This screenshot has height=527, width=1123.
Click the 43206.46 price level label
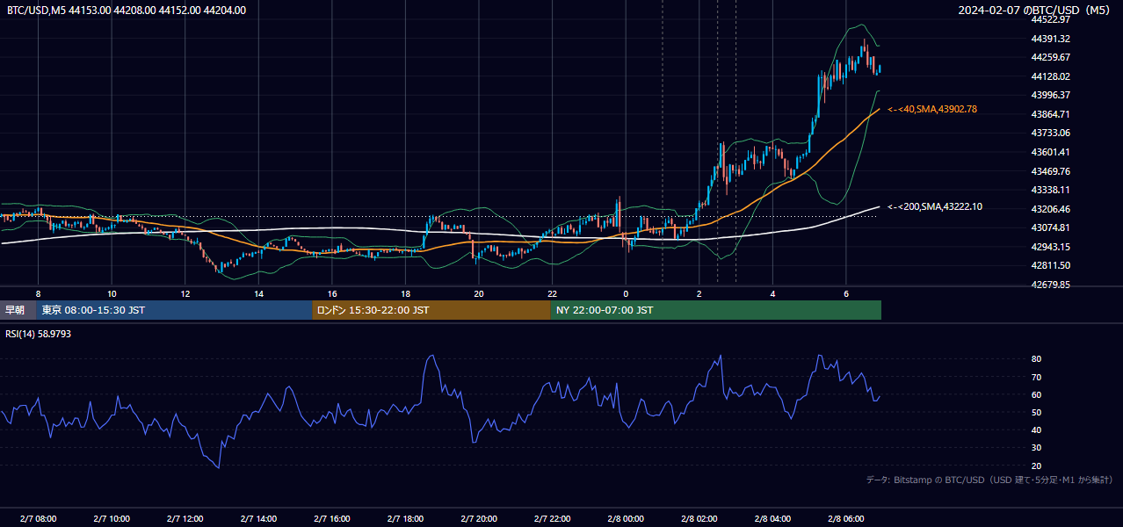[x=1050, y=209]
